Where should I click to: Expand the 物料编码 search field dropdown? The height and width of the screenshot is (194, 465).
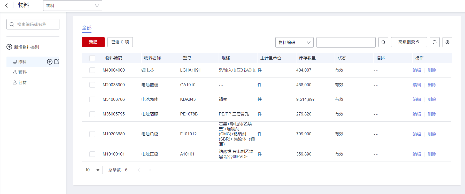click(x=294, y=42)
